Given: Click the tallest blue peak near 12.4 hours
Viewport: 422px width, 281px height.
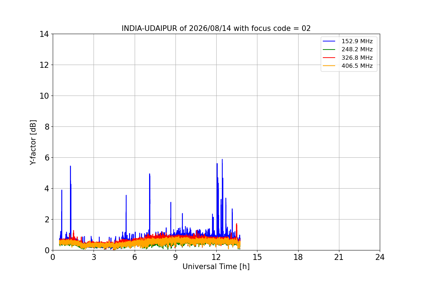Looking at the screenshot, I should [x=222, y=160].
